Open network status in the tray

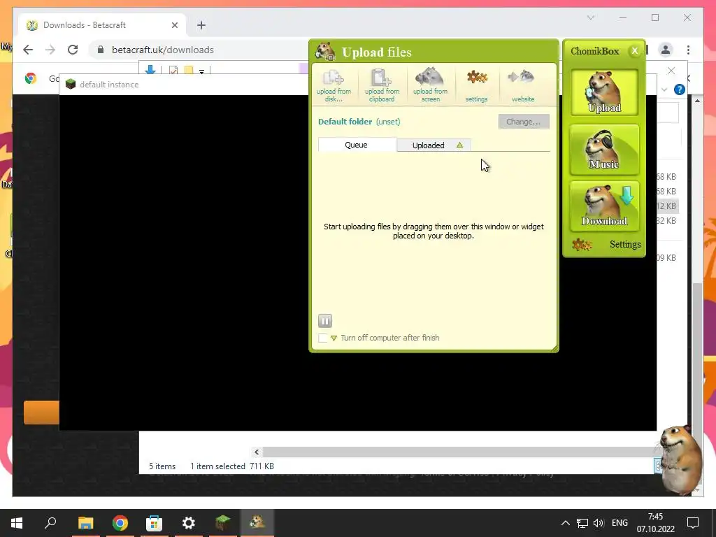pos(582,523)
